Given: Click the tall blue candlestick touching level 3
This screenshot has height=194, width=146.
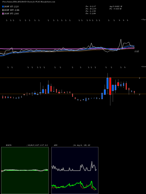Looking at the screenshot, I should click(x=107, y=83).
